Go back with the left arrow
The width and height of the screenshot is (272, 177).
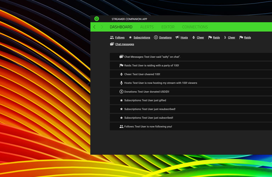point(94,27)
